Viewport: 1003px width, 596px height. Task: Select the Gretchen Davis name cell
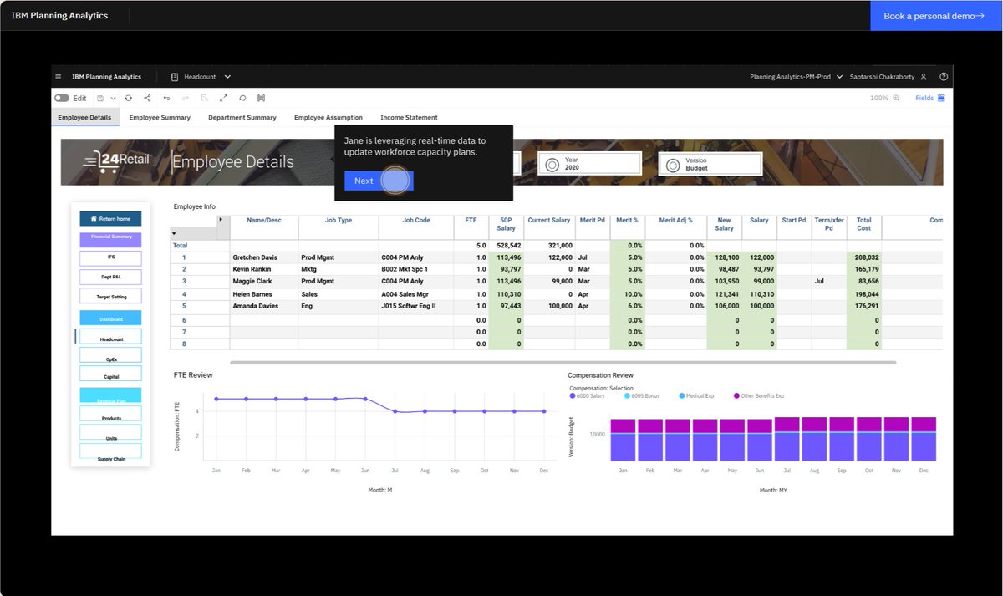(264, 257)
